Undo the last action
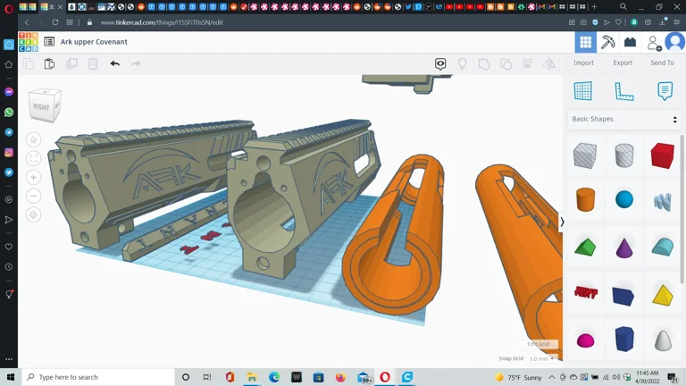686x386 pixels. pyautogui.click(x=114, y=63)
